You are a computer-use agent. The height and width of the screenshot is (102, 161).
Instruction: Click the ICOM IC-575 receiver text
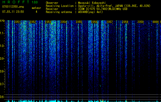click(x=103, y=9)
